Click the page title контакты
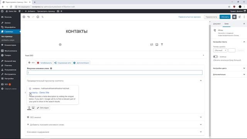 click(x=76, y=31)
